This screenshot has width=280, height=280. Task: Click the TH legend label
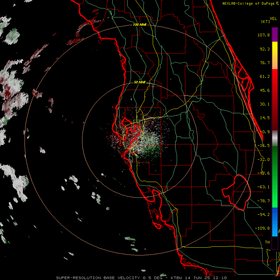[267, 242]
